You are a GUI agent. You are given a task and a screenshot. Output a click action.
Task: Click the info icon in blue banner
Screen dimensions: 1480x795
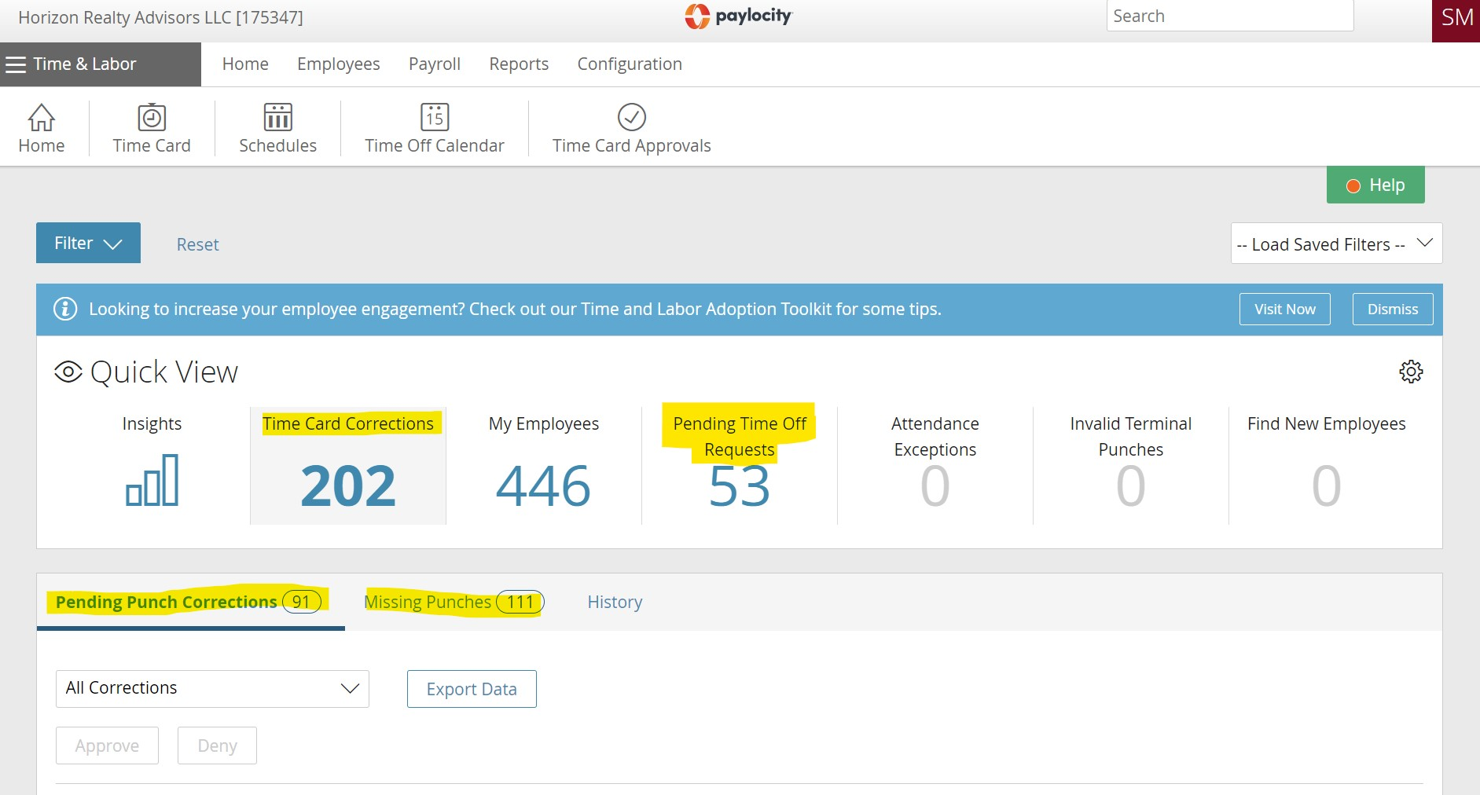65,309
